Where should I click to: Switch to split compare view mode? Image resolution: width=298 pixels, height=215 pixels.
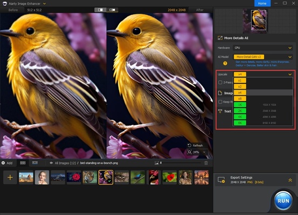point(100,10)
